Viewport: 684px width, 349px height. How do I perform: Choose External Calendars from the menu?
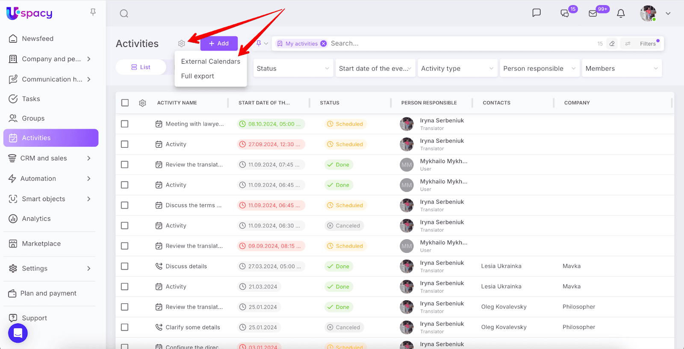(210, 62)
